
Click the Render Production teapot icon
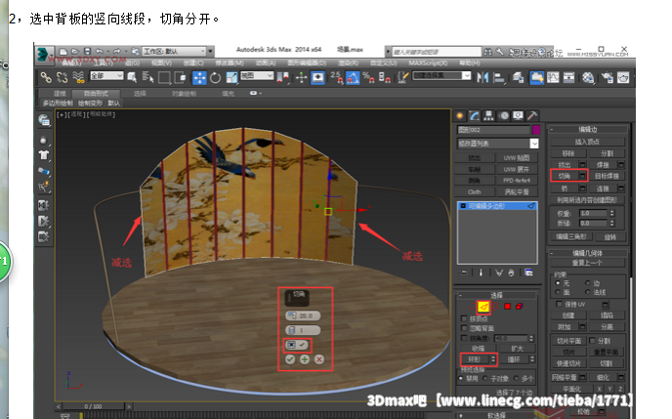point(623,77)
